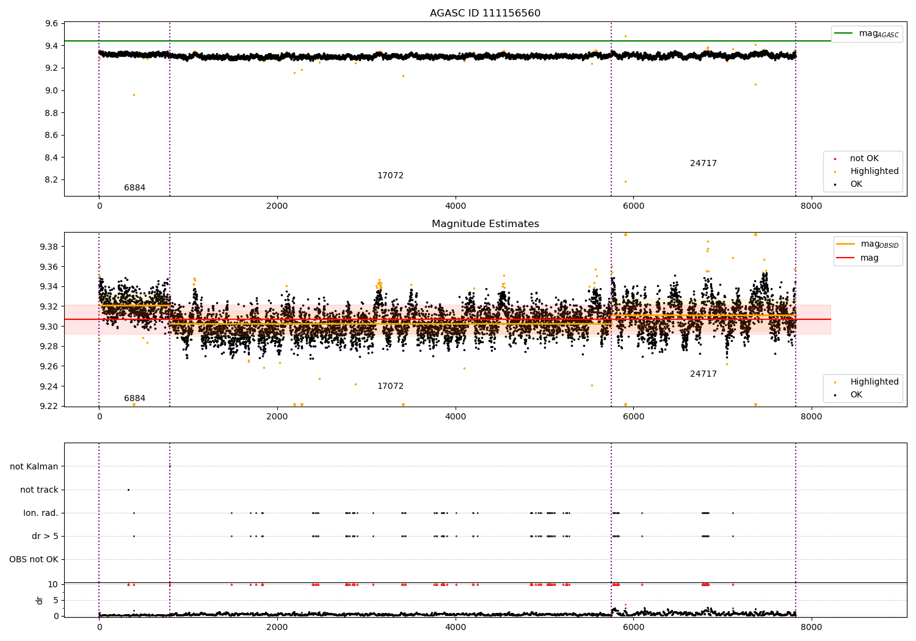Click obsid label 24717 in Magnitude Estimates plot
The height and width of the screenshot is (641, 916).
[703, 374]
